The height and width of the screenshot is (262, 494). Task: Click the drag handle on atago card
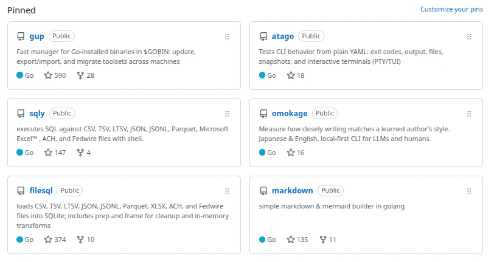click(469, 36)
